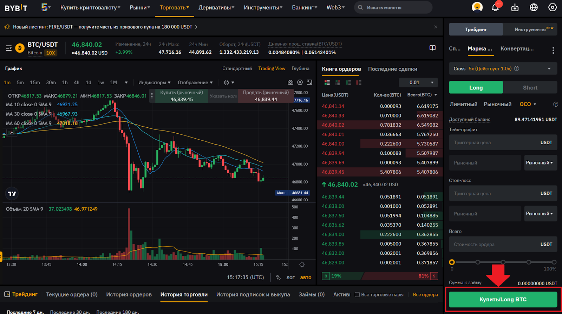Expand 'Купить криптовалюту' menu
The image size is (562, 314).
tap(90, 7)
